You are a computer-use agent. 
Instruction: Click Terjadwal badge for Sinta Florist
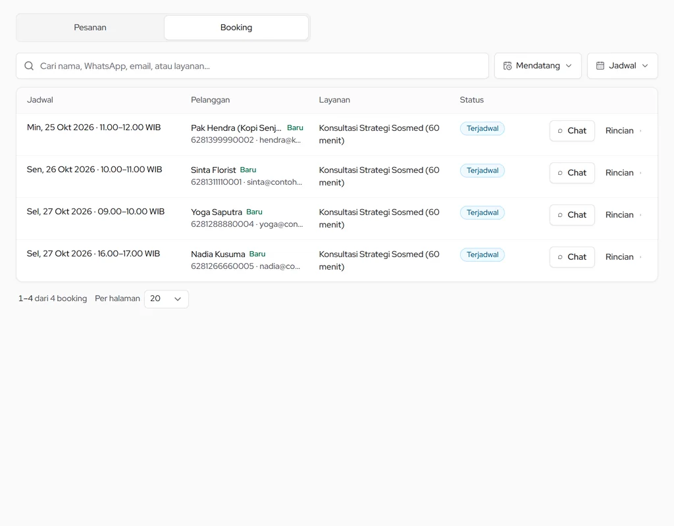pos(482,170)
